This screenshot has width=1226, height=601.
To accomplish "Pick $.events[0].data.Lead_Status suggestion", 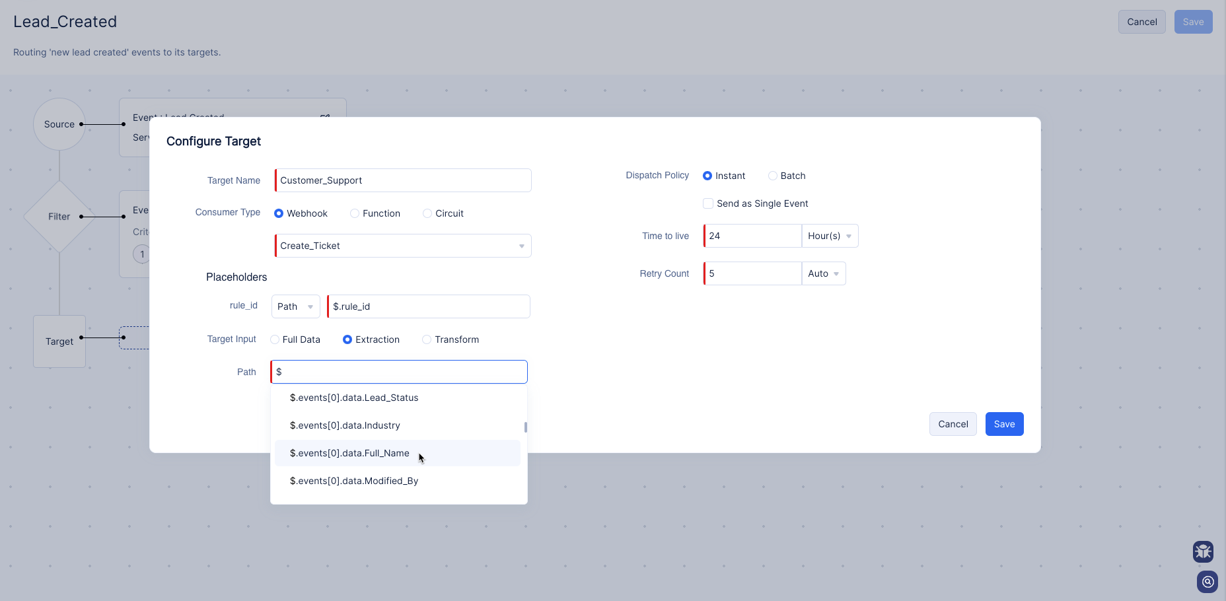I will (x=354, y=398).
